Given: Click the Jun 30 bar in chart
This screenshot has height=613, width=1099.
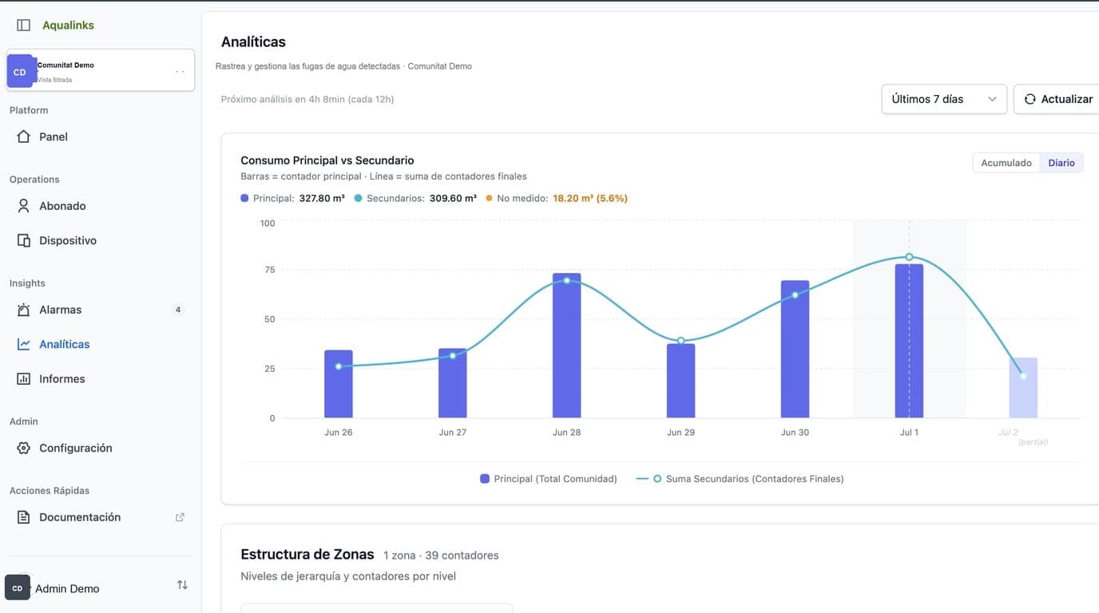Looking at the screenshot, I should [795, 350].
